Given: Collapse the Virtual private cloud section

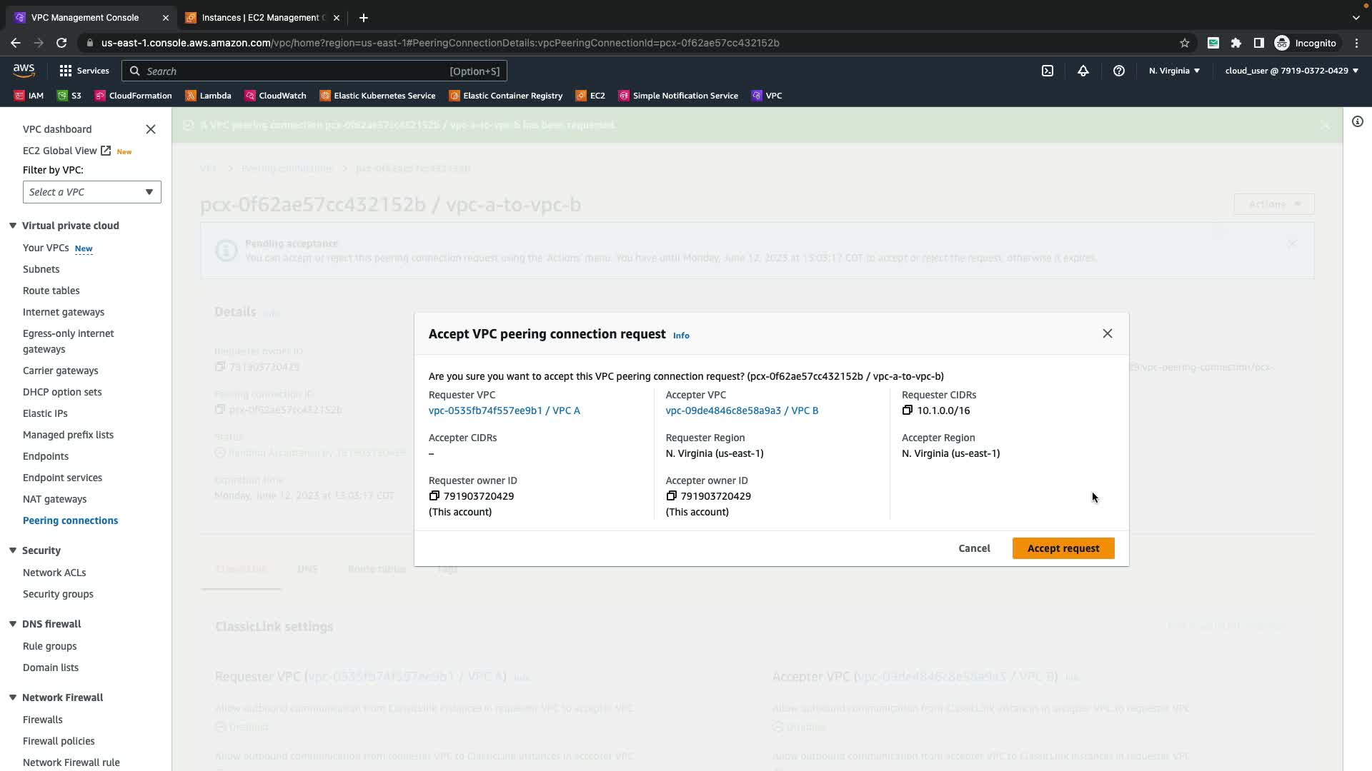Looking at the screenshot, I should 13,226.
